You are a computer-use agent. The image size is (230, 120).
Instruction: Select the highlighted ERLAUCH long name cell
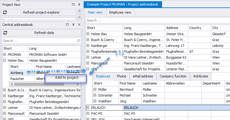point(144,108)
